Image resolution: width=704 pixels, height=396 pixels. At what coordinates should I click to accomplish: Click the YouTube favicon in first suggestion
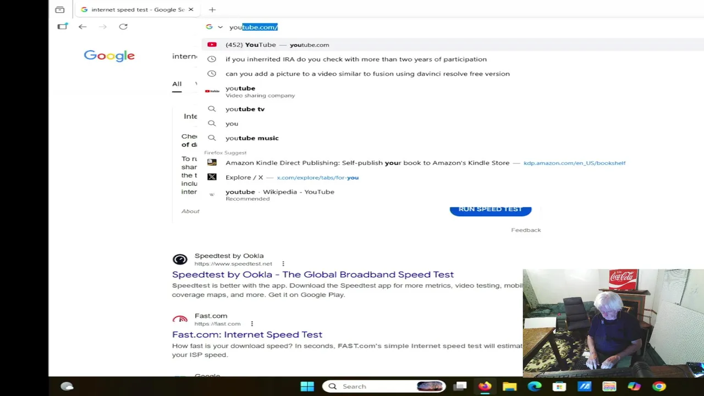[x=212, y=45]
